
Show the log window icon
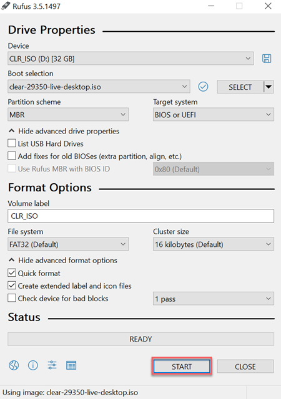click(x=71, y=365)
